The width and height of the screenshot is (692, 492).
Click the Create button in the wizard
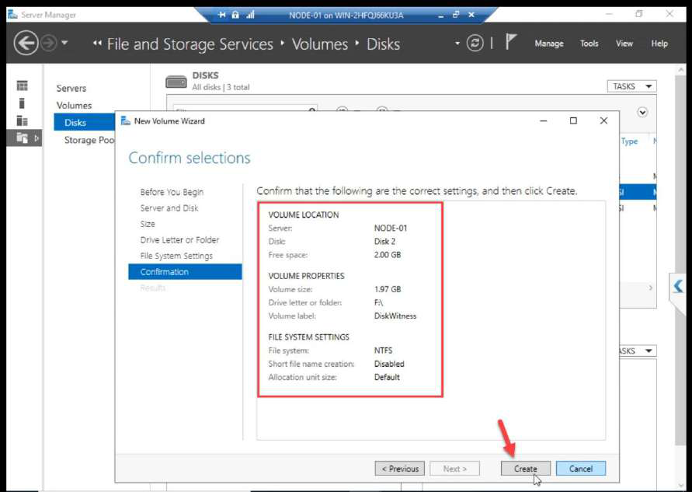525,468
